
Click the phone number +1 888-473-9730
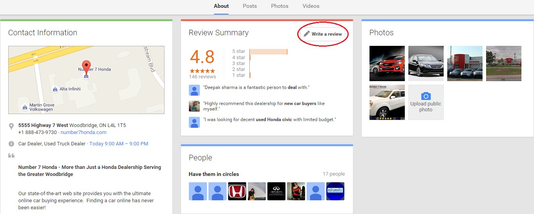37,132
